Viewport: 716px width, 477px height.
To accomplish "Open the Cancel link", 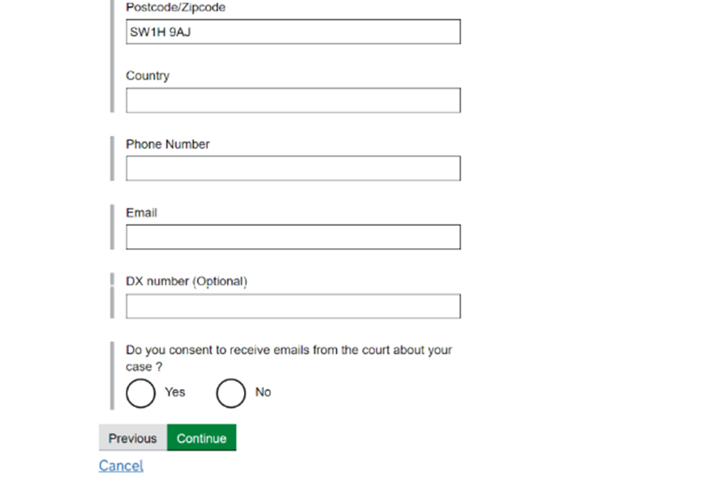I will (121, 466).
